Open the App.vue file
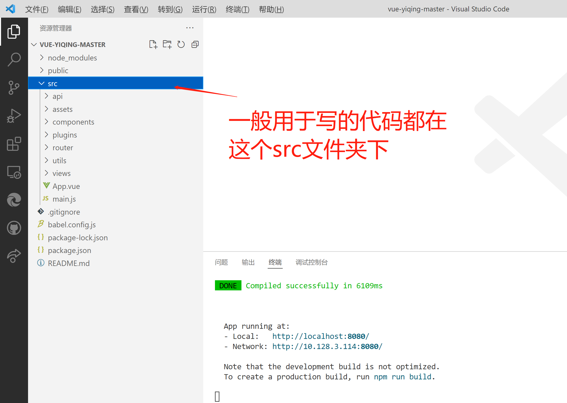The height and width of the screenshot is (403, 567). tap(66, 186)
